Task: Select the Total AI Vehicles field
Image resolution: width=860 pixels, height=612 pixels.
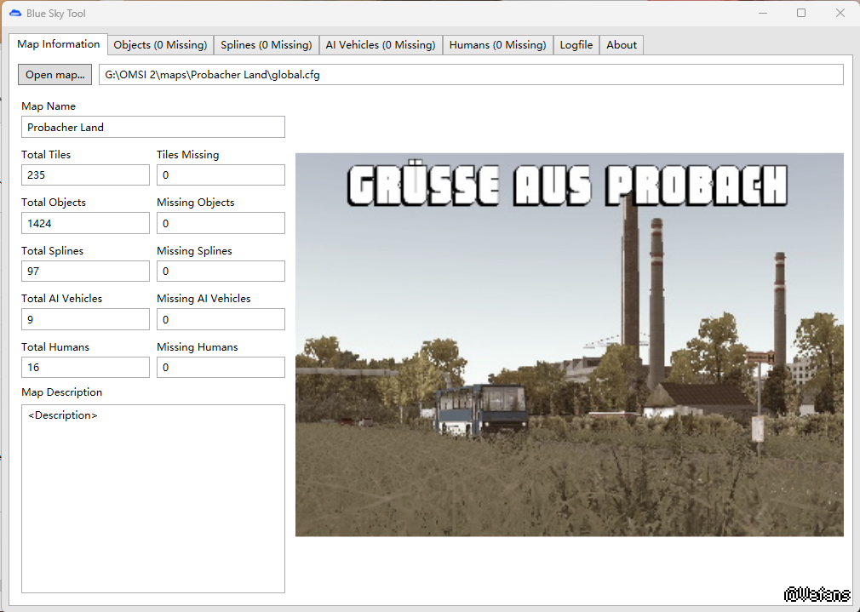Action: point(85,319)
